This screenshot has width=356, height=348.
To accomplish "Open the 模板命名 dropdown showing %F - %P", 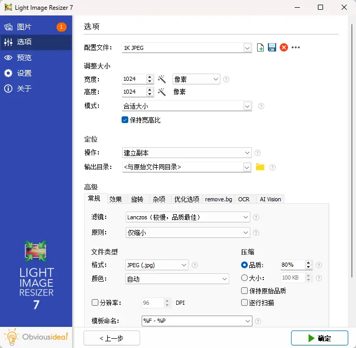I will click(197, 321).
